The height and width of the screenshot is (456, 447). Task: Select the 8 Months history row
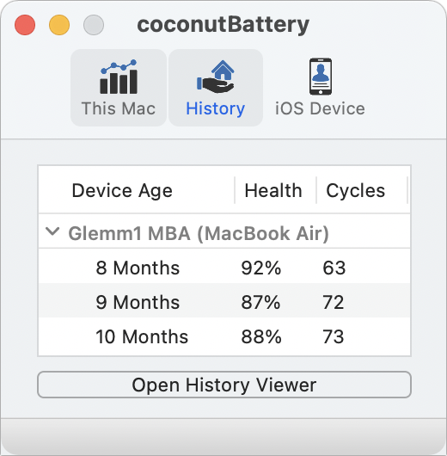224,268
